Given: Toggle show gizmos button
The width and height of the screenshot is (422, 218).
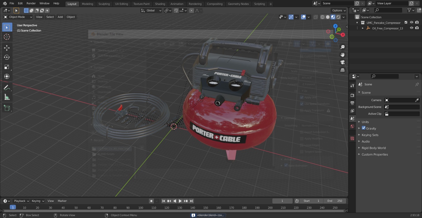Looking at the screenshot, I should point(291,17).
